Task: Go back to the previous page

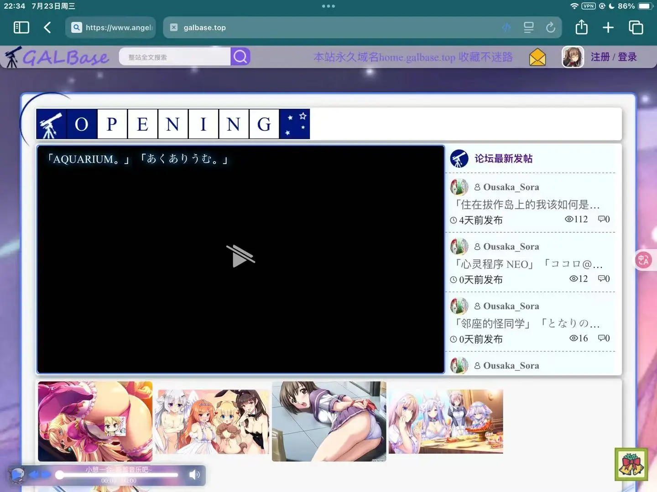Action: (x=47, y=27)
